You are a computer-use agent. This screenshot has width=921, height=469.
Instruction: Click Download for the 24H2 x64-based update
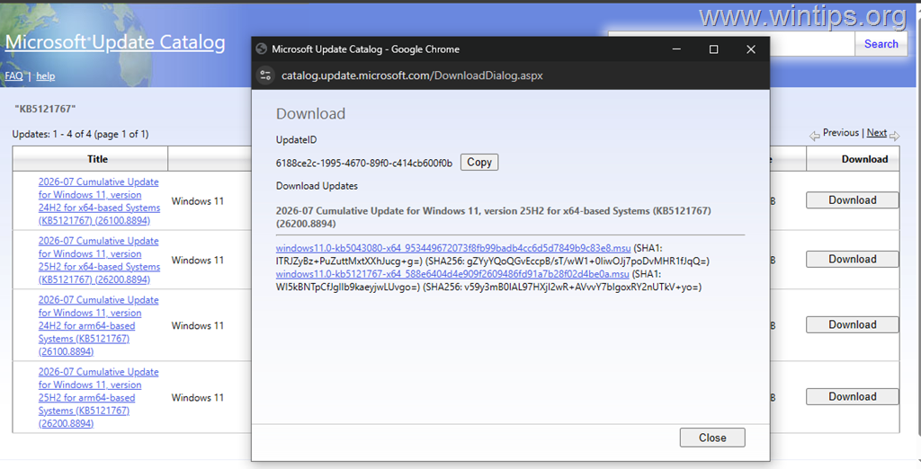(x=853, y=200)
